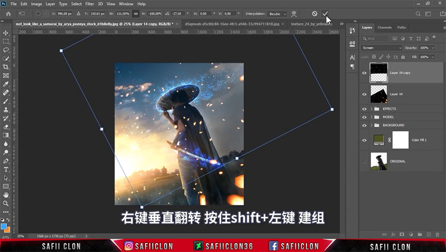446x252 pixels.
Task: Select the Brush tool
Action: click(x=6, y=101)
